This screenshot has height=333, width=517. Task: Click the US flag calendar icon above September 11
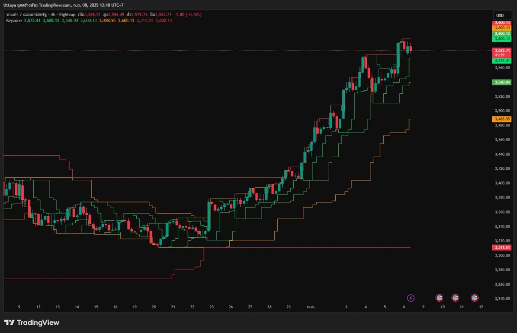pyautogui.click(x=454, y=297)
